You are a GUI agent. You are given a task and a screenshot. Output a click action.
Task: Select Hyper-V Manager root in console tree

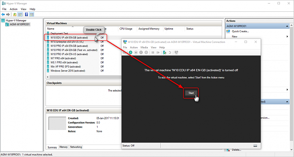(16, 20)
